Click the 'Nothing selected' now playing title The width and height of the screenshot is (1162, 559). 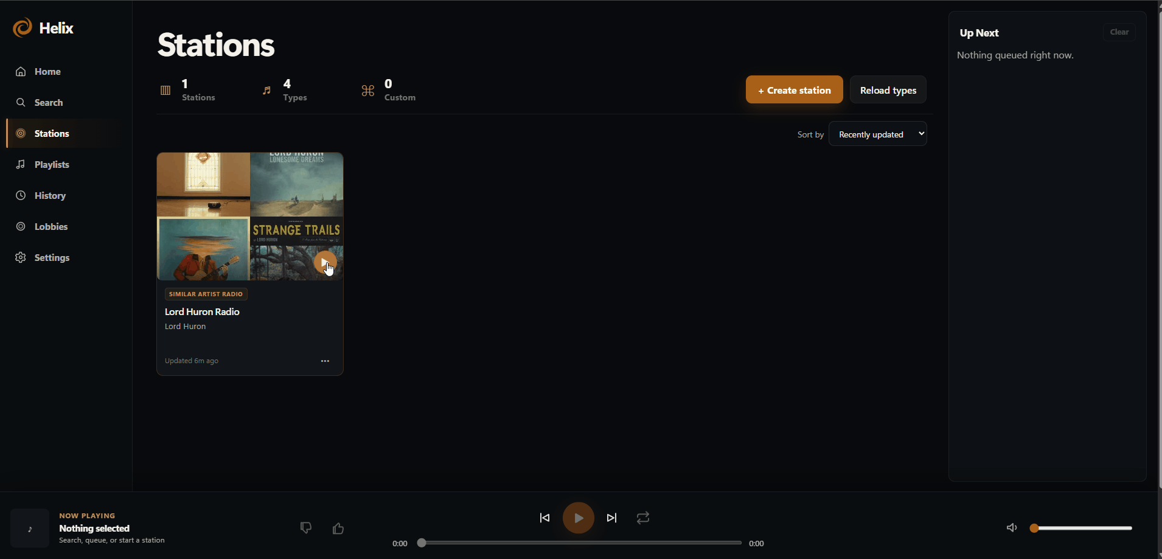point(94,529)
